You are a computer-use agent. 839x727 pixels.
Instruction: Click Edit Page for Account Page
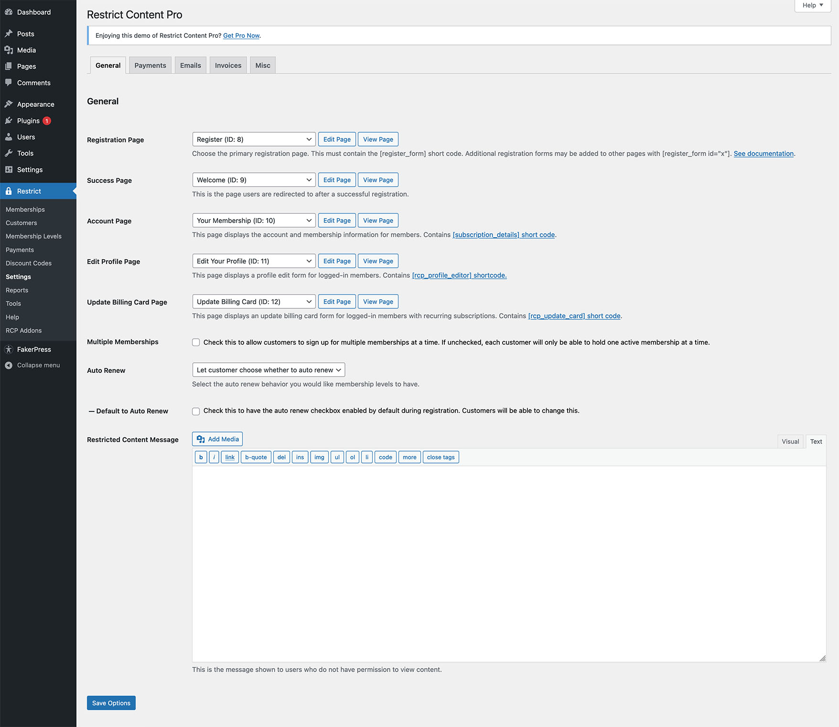point(337,221)
